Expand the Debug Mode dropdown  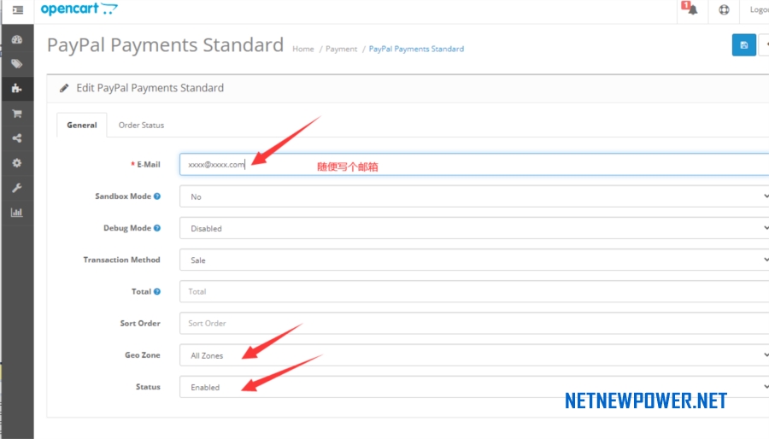click(x=474, y=228)
